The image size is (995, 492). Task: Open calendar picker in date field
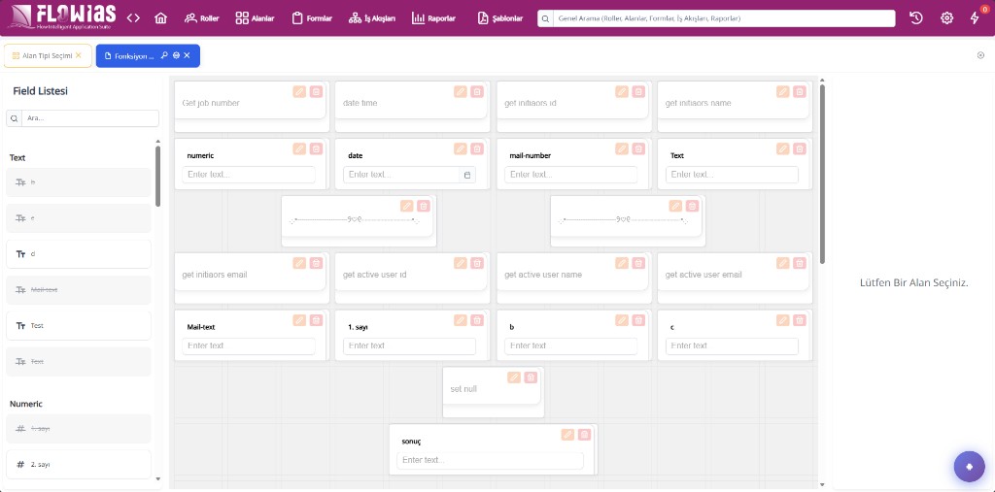467,175
